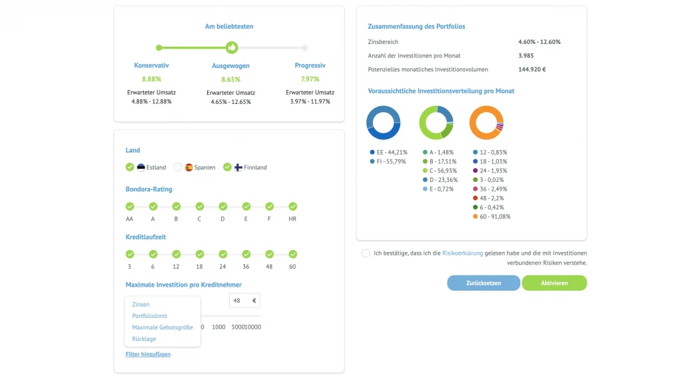Uncheck the AA Bondora rating
This screenshot has height=378, width=684.
130,207
